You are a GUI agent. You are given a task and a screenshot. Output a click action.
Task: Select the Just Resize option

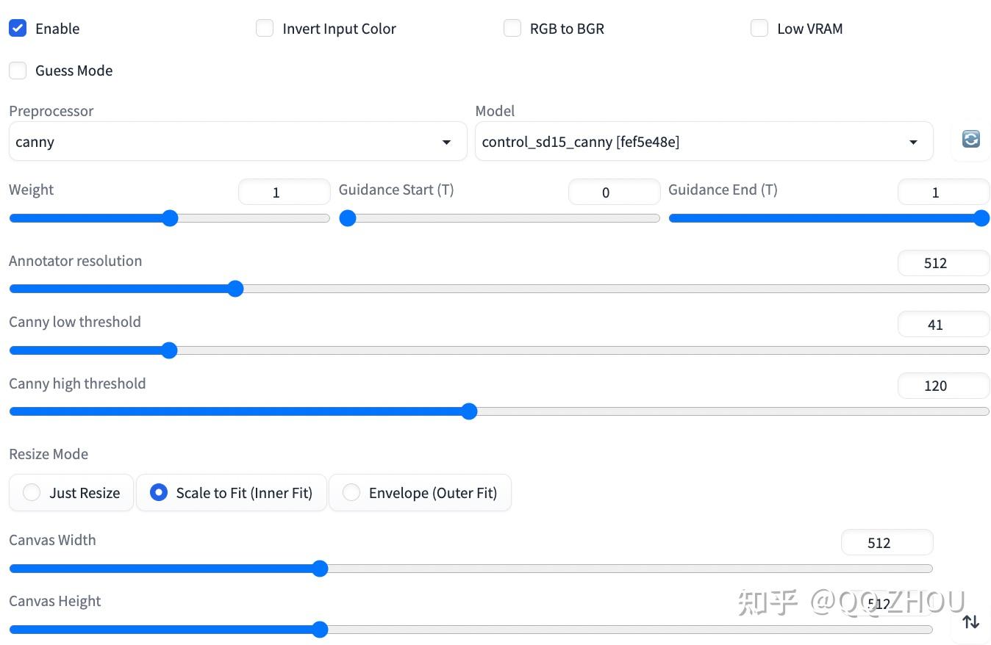tap(32, 492)
